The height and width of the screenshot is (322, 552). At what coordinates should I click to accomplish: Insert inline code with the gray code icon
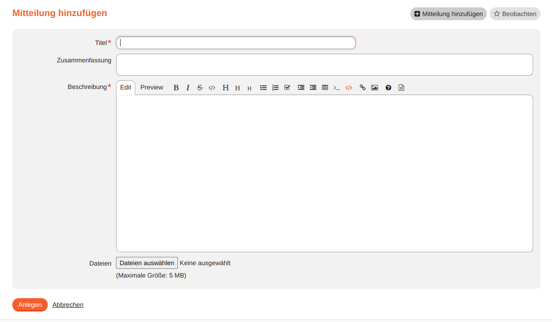point(212,88)
